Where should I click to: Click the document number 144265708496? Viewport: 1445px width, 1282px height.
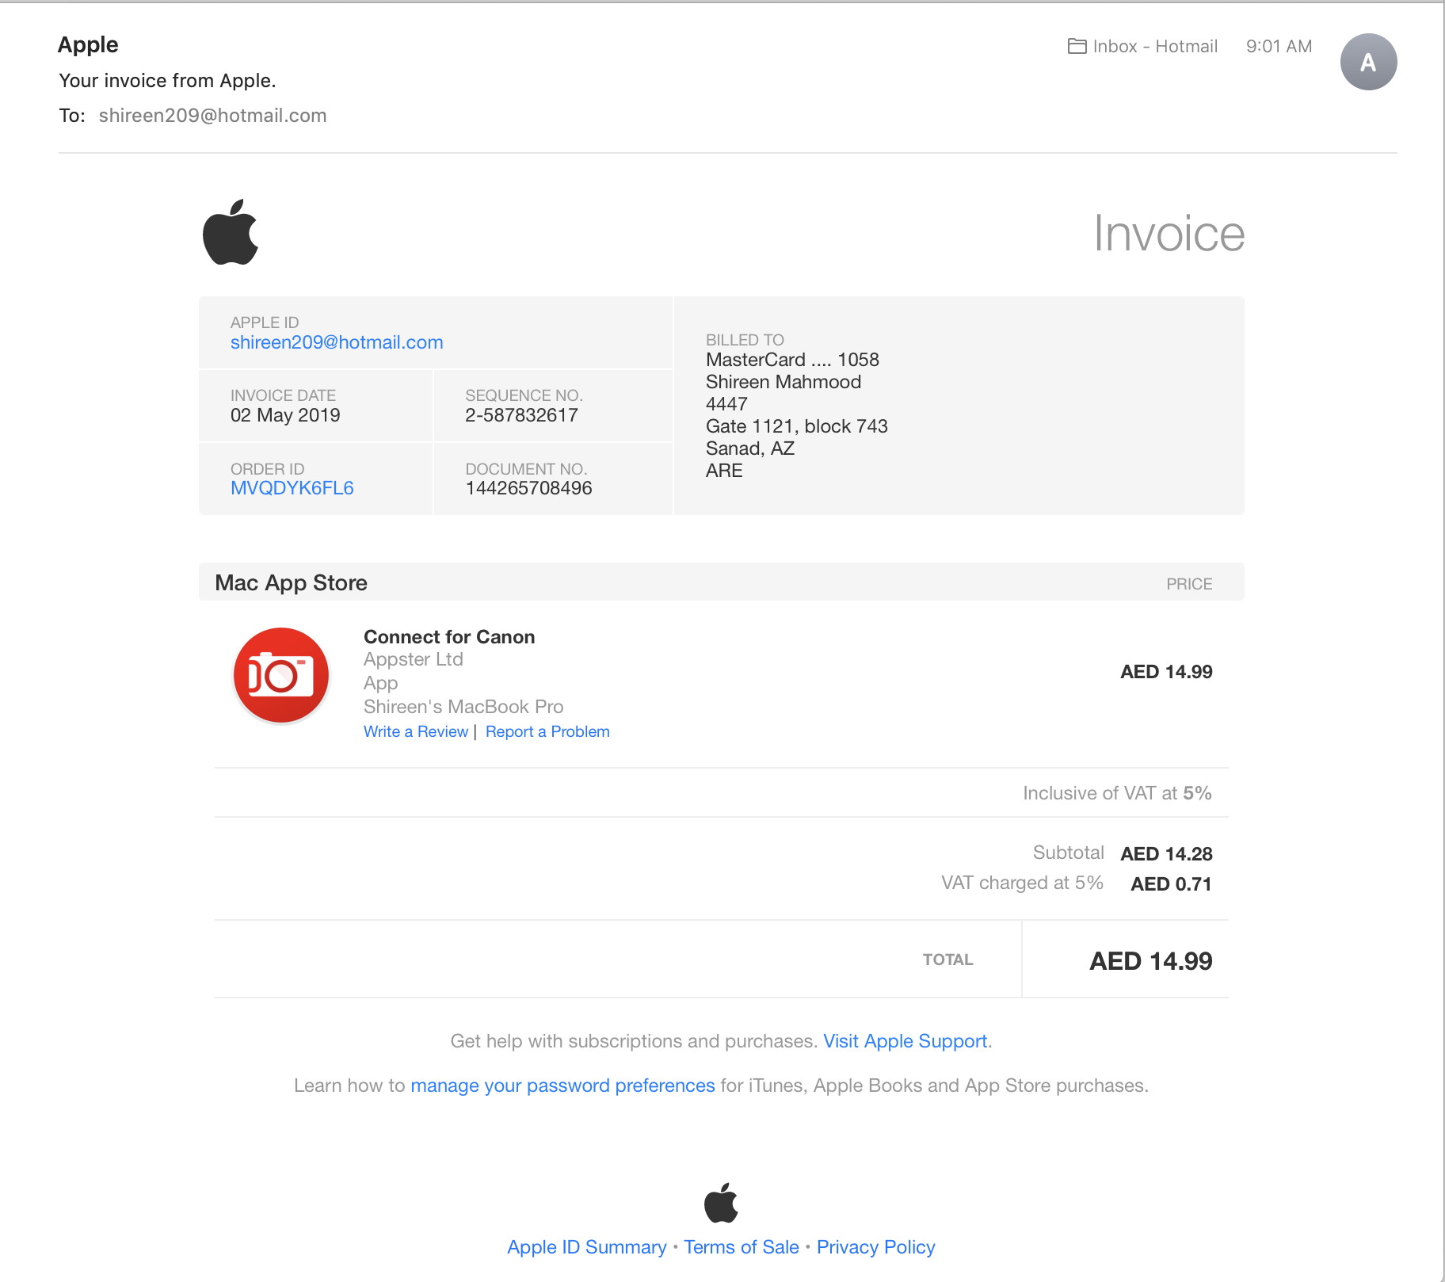click(528, 488)
